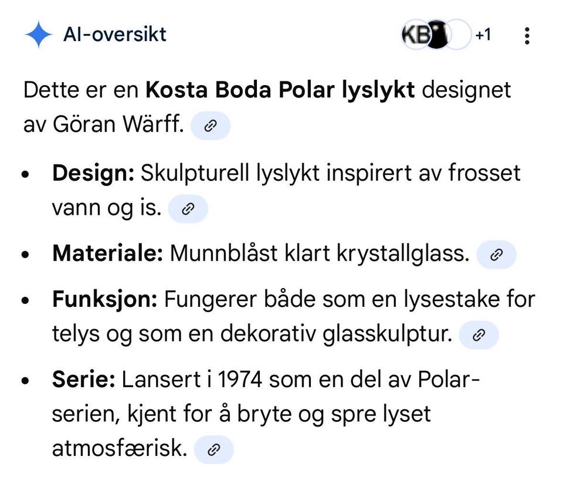The height and width of the screenshot is (487, 563).
Task: Open the blank third source circle
Action: tap(458, 36)
